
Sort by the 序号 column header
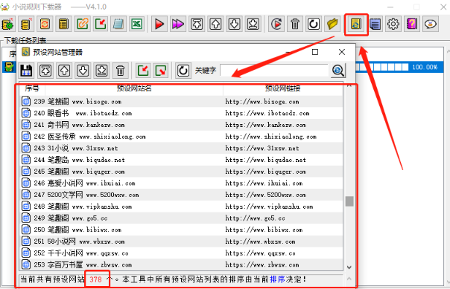tap(32, 88)
